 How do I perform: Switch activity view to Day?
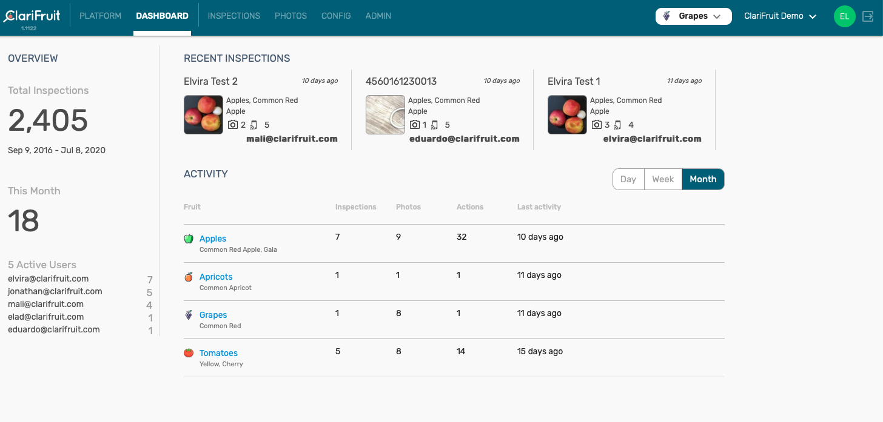point(628,179)
